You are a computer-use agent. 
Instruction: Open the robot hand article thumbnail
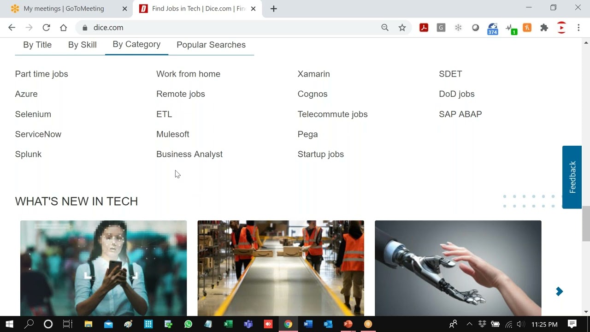[458, 268]
